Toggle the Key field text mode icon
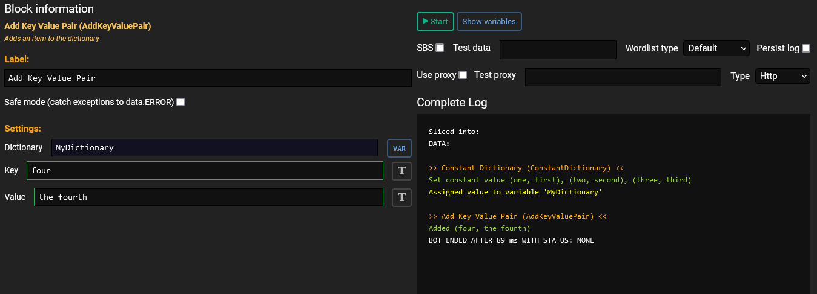817x294 pixels. pos(402,171)
